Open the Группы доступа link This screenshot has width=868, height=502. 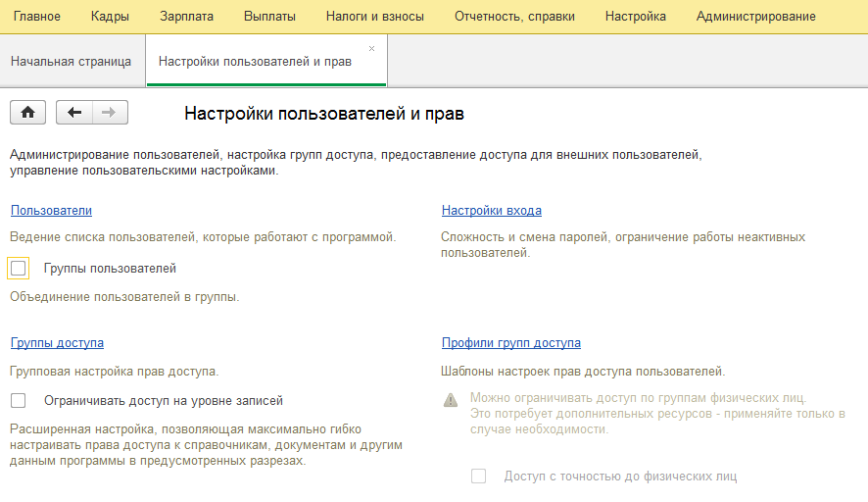tap(57, 343)
